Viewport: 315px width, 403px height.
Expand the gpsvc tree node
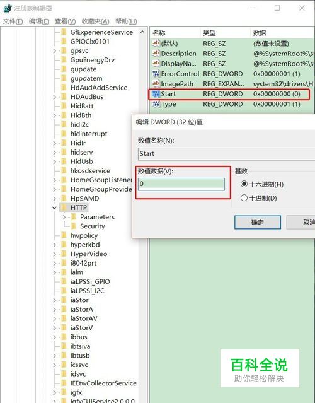[54, 51]
